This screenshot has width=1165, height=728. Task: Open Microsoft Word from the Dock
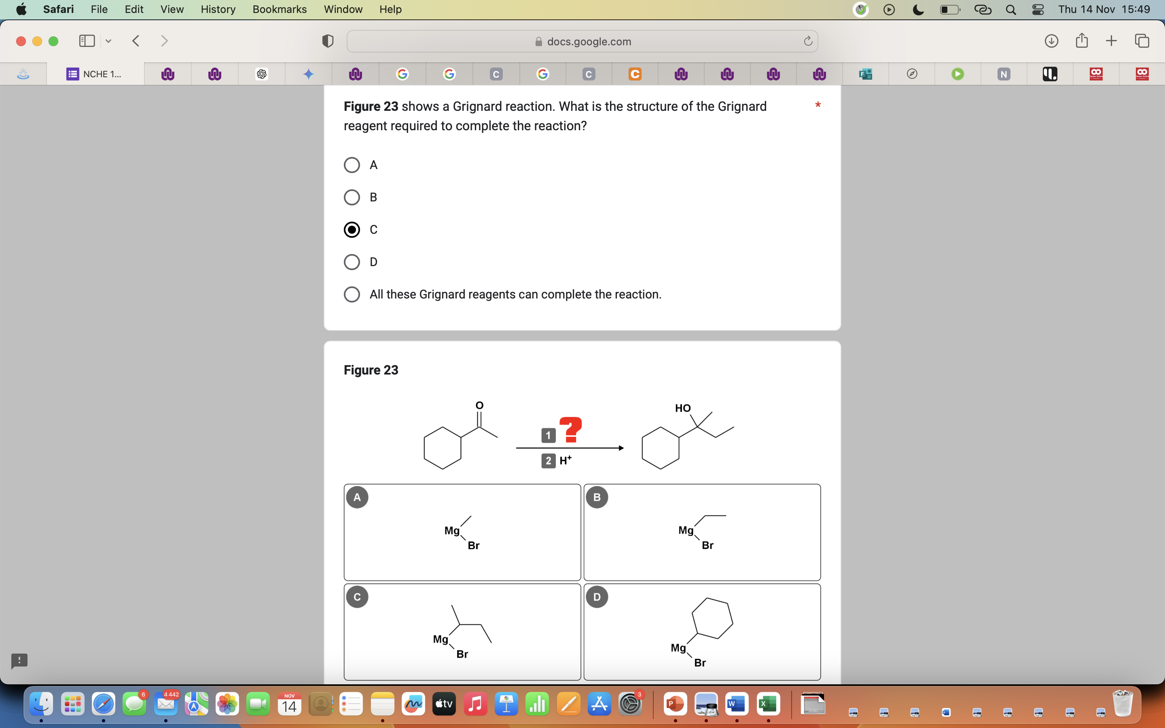[x=737, y=704]
